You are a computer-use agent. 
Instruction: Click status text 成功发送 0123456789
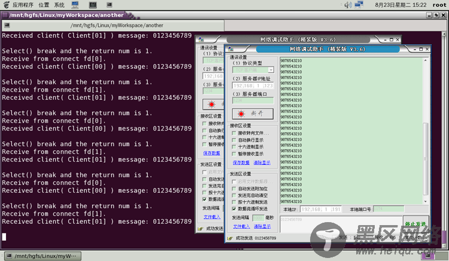coord(256,238)
